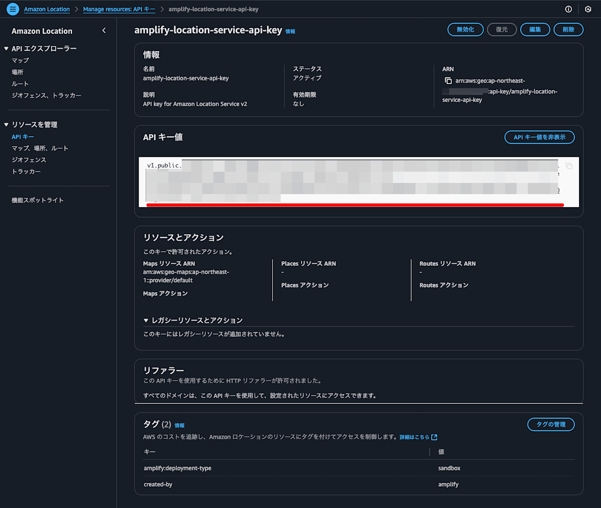Screen dimensions: 601x508
Task: Click 情報 link beside the key title
Action: tap(290, 32)
